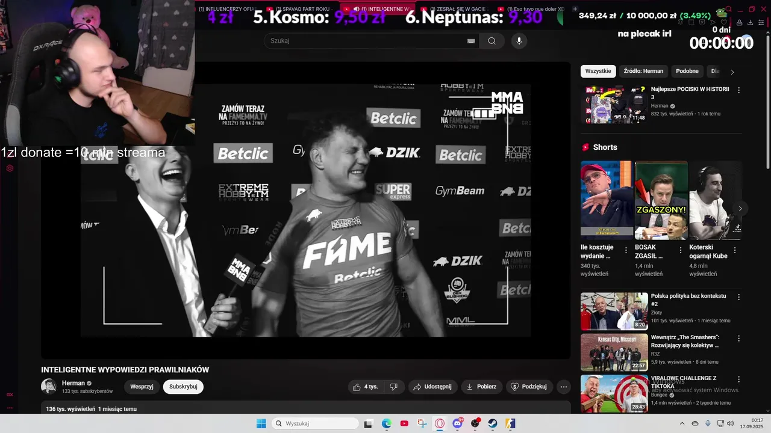
Task: Open Opera tab search magnifier icon
Action: pyautogui.click(x=727, y=9)
